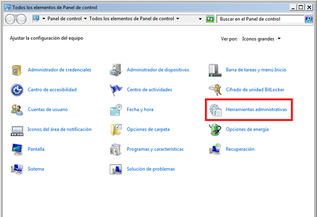Expand the arrow after Panel de control breadcrumb
Screen dimensions: 317x217
coord(85,19)
